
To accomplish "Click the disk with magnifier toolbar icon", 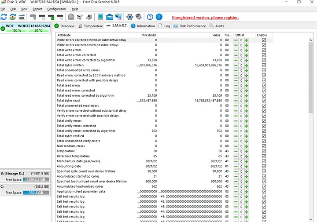I will click(60, 17).
